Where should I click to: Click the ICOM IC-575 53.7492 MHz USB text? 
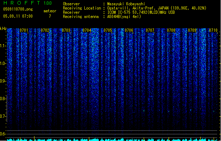[x=141, y=12]
